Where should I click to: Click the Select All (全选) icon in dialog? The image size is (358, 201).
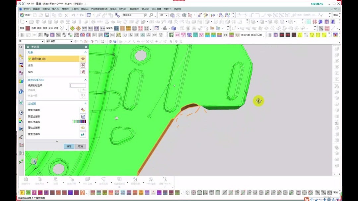pos(83,65)
